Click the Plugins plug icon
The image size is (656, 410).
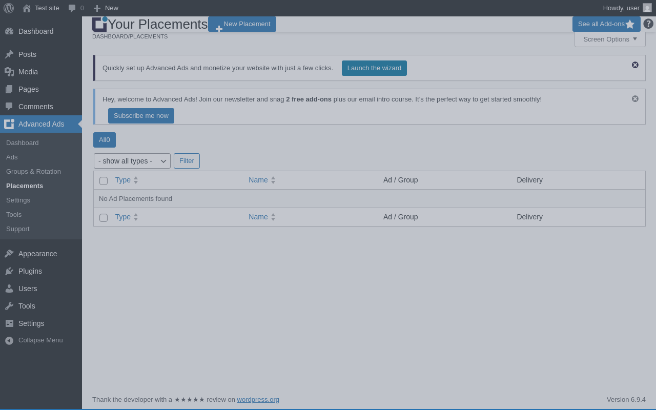coord(9,271)
